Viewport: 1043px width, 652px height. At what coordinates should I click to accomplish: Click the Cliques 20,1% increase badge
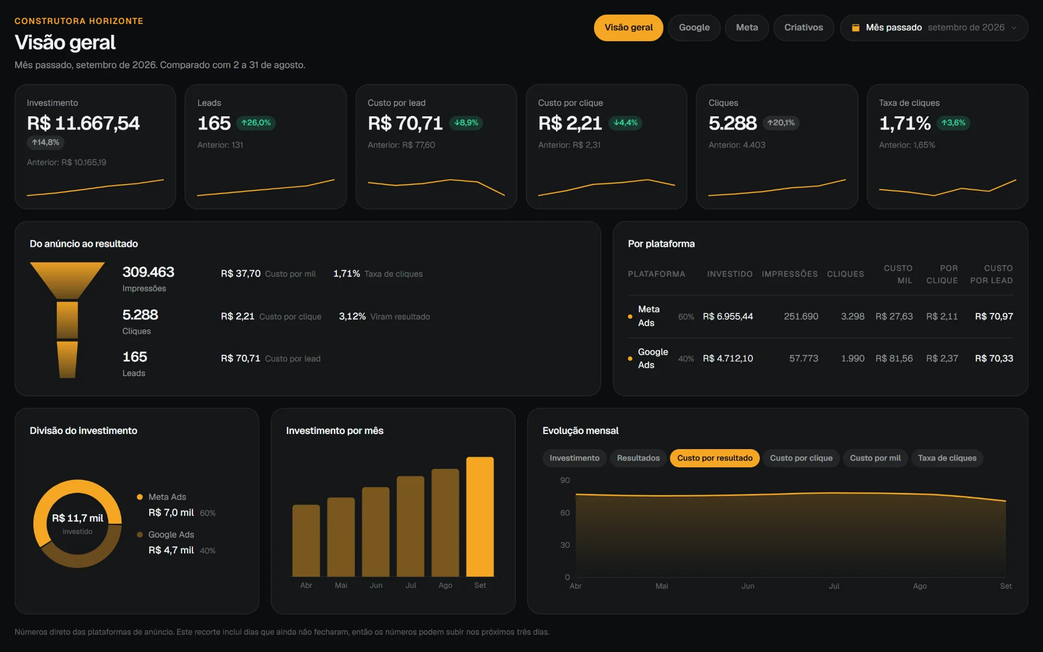(x=781, y=123)
